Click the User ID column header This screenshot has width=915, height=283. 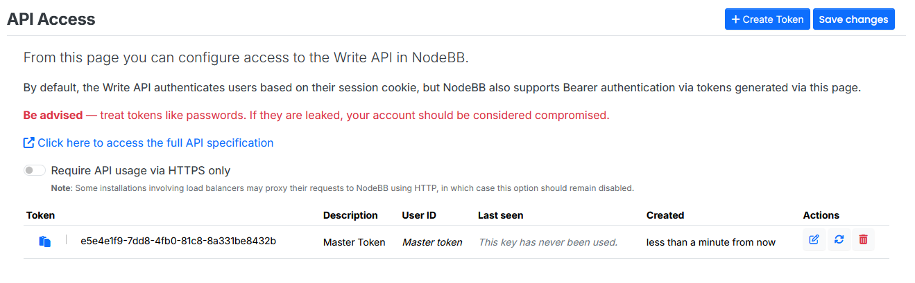tap(418, 215)
